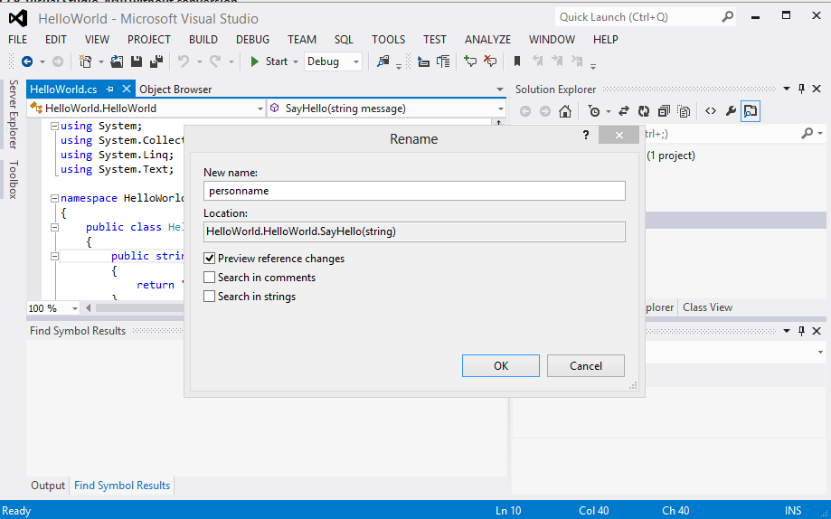Open the Pending Changes Filter dropdown arrow
831x519 pixels.
click(x=608, y=111)
